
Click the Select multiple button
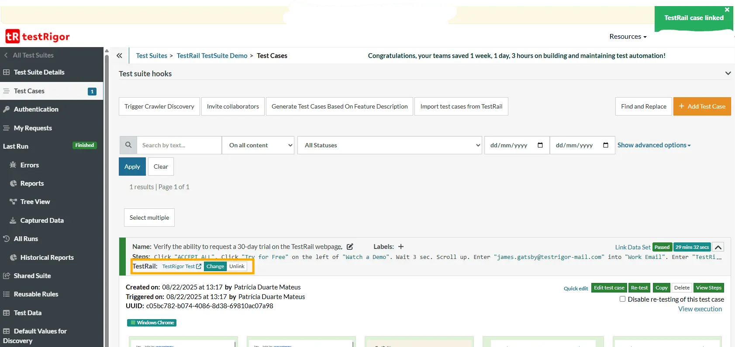click(149, 218)
